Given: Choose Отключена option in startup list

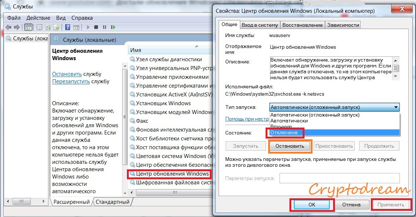Looking at the screenshot, I should (x=334, y=132).
